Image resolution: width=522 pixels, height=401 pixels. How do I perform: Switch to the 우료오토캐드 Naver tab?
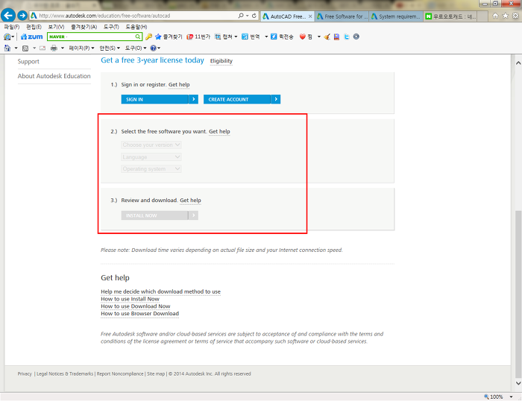point(450,16)
